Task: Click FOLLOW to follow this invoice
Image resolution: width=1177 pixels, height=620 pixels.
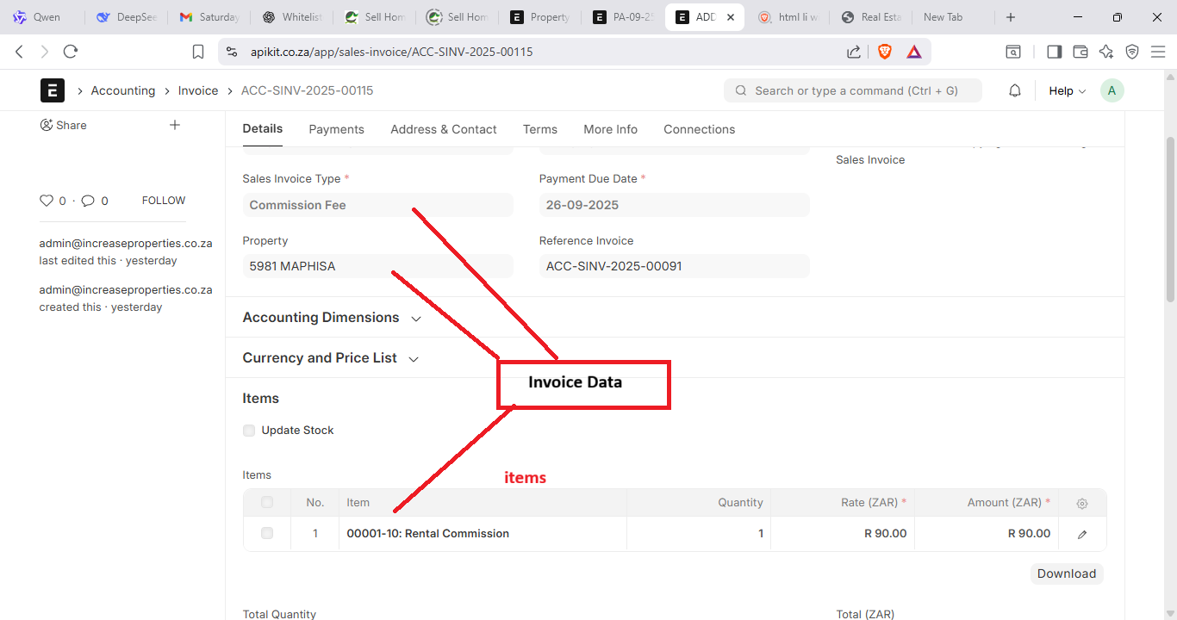Action: (x=164, y=201)
